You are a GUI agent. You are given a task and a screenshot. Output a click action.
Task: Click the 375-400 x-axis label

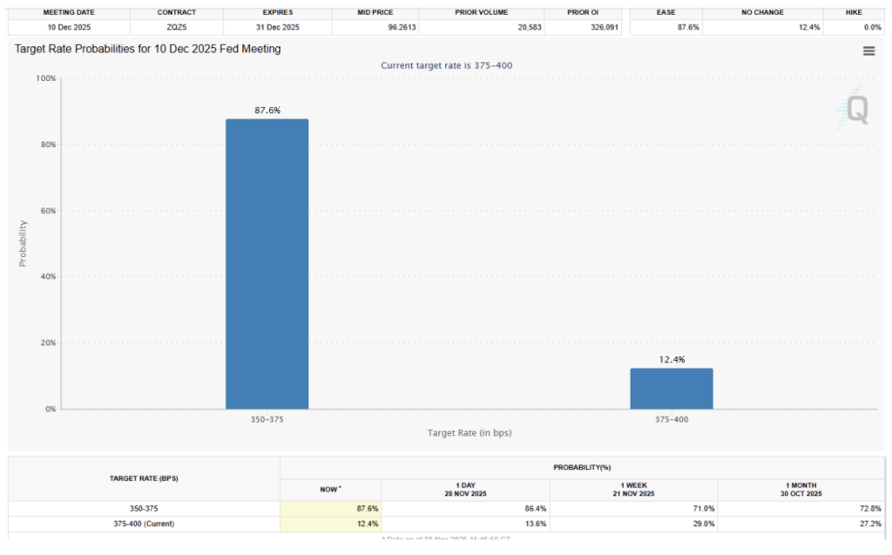671,419
